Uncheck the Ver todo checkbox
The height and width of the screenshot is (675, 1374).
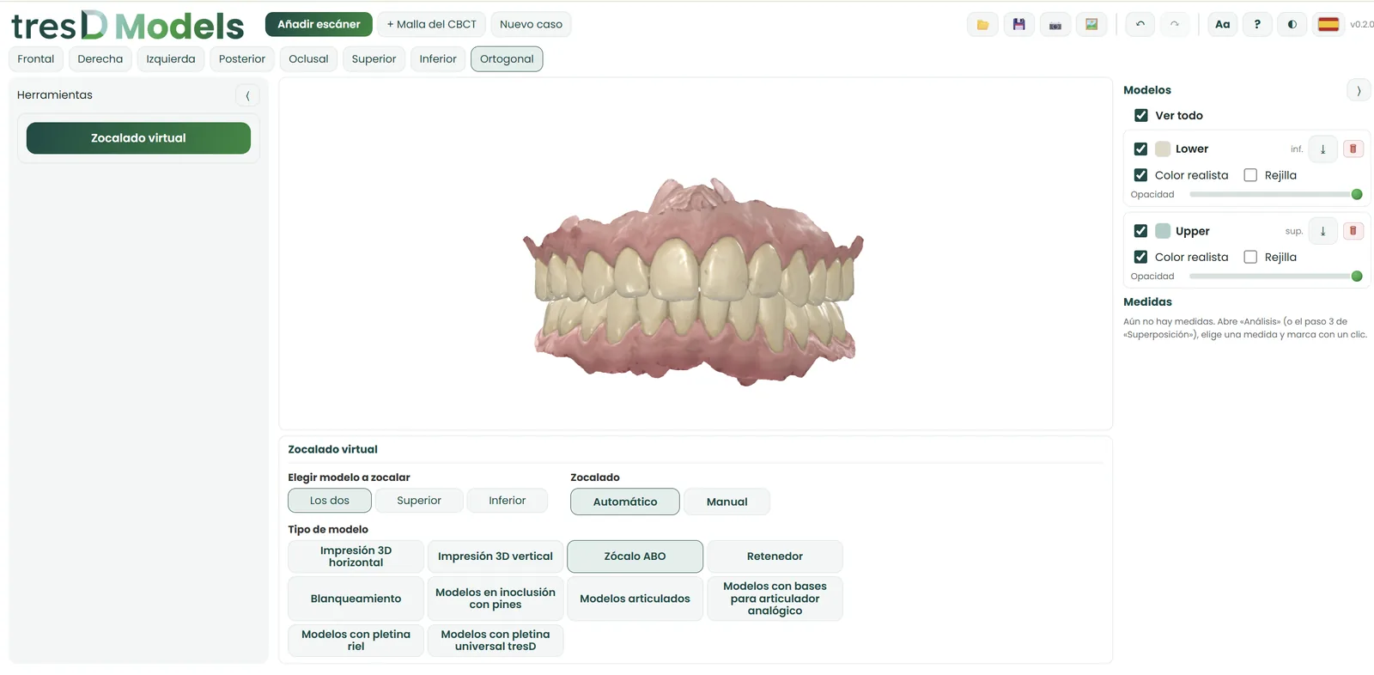1141,115
